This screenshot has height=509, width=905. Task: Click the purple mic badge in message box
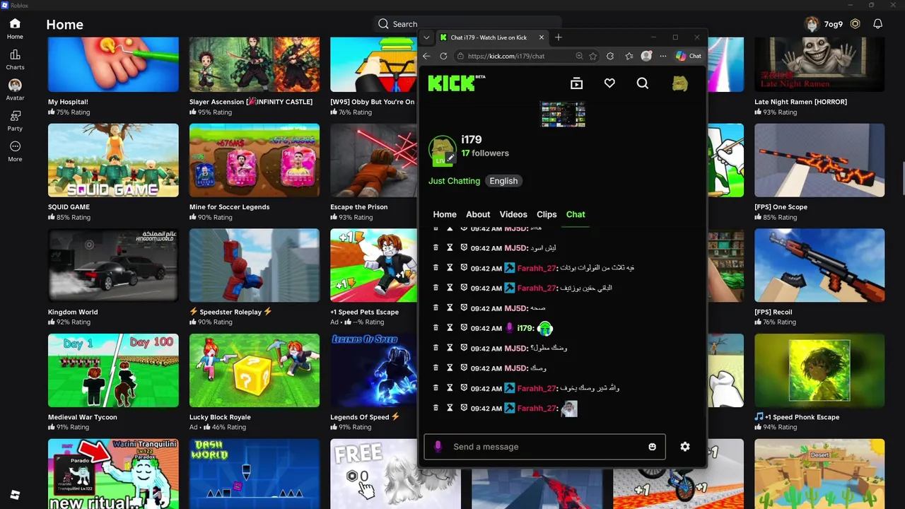point(438,447)
